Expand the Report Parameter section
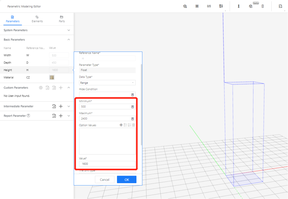 coord(69,116)
